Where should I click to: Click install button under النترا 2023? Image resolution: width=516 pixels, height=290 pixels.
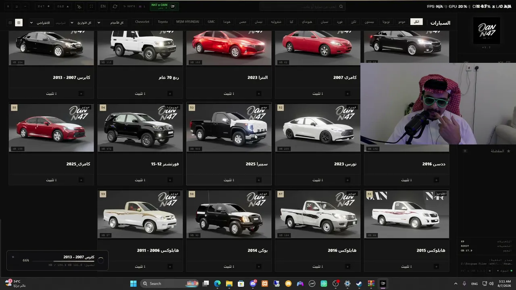point(229,93)
